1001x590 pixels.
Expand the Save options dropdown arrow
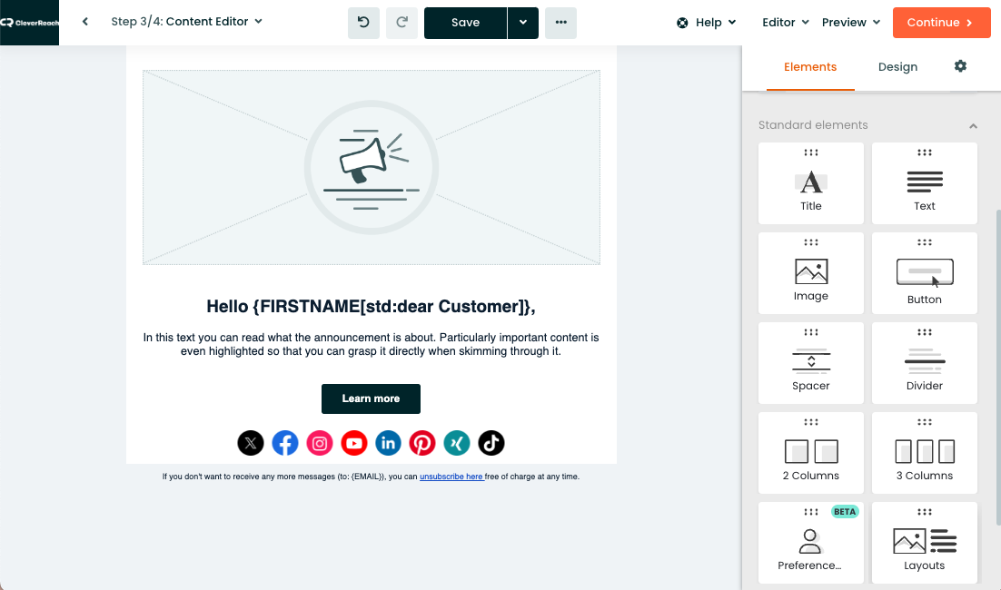(522, 23)
